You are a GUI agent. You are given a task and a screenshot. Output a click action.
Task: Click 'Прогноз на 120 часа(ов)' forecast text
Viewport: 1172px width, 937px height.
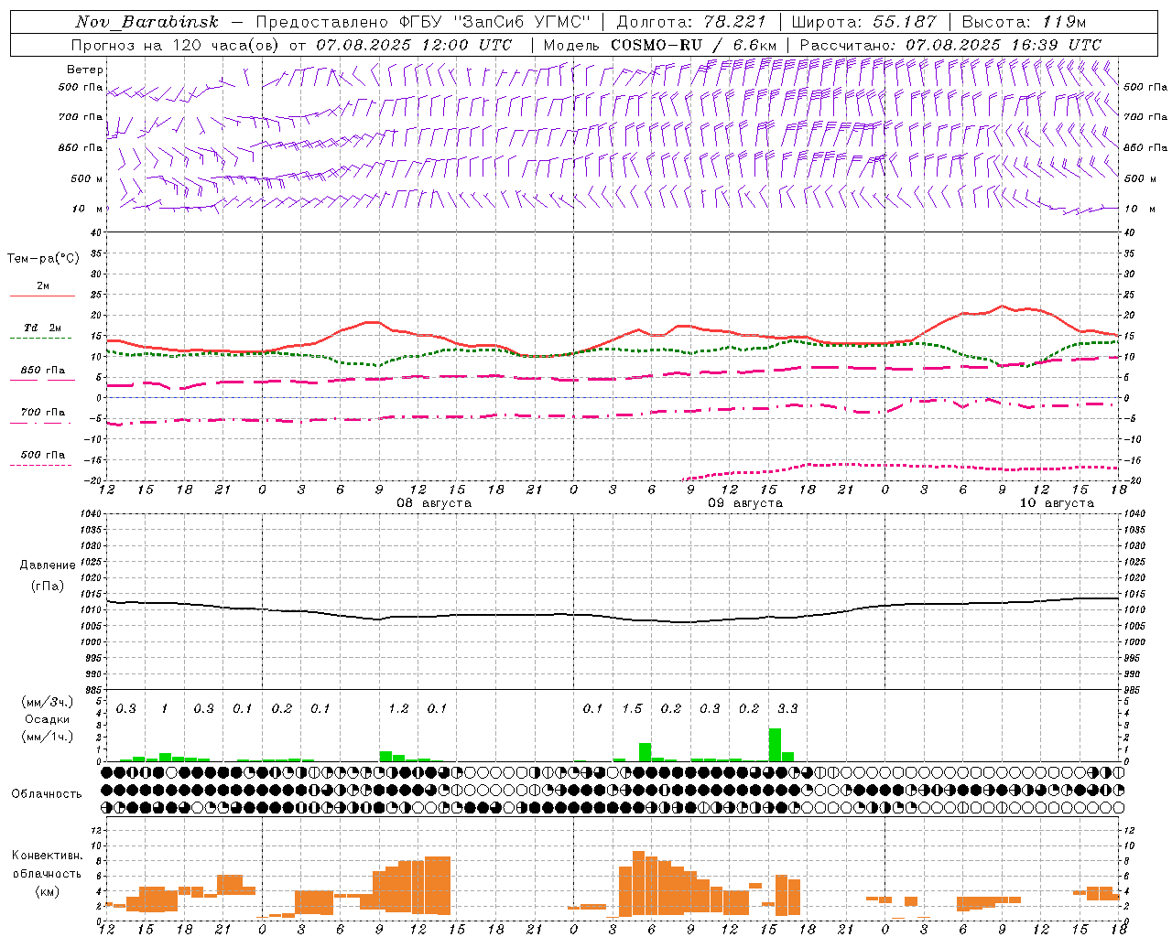pyautogui.click(x=177, y=45)
